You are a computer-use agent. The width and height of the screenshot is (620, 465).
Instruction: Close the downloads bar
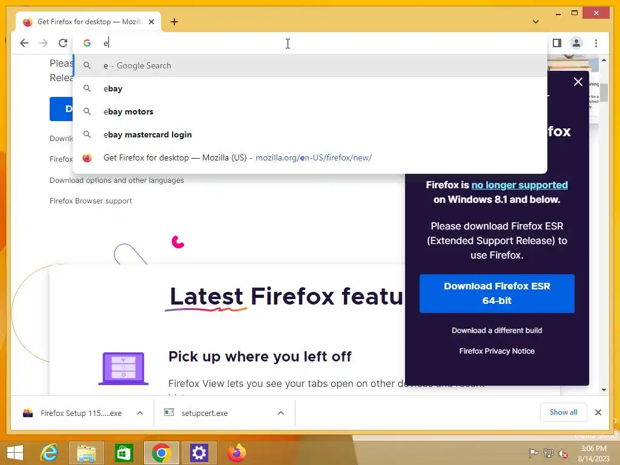598,412
